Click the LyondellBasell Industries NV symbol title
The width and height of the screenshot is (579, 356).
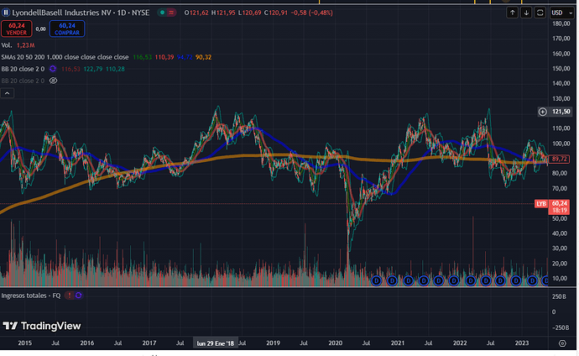(81, 13)
